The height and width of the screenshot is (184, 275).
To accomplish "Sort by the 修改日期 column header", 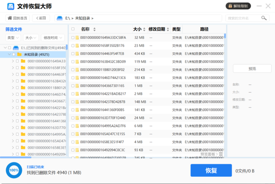I will click(158, 29).
